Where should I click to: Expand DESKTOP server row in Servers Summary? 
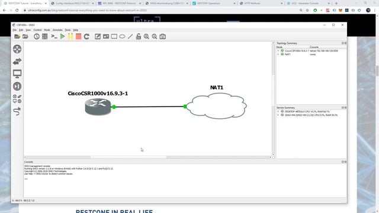pyautogui.click(x=278, y=112)
